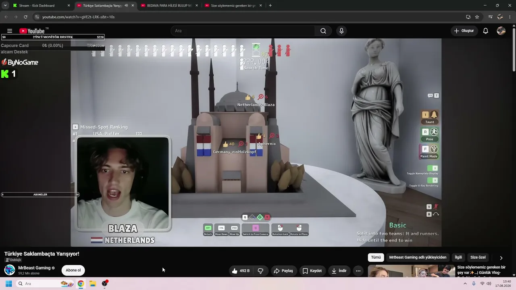Open the Chrome three-dot menu
Viewport: 516px width, 290px height.
[x=510, y=17]
